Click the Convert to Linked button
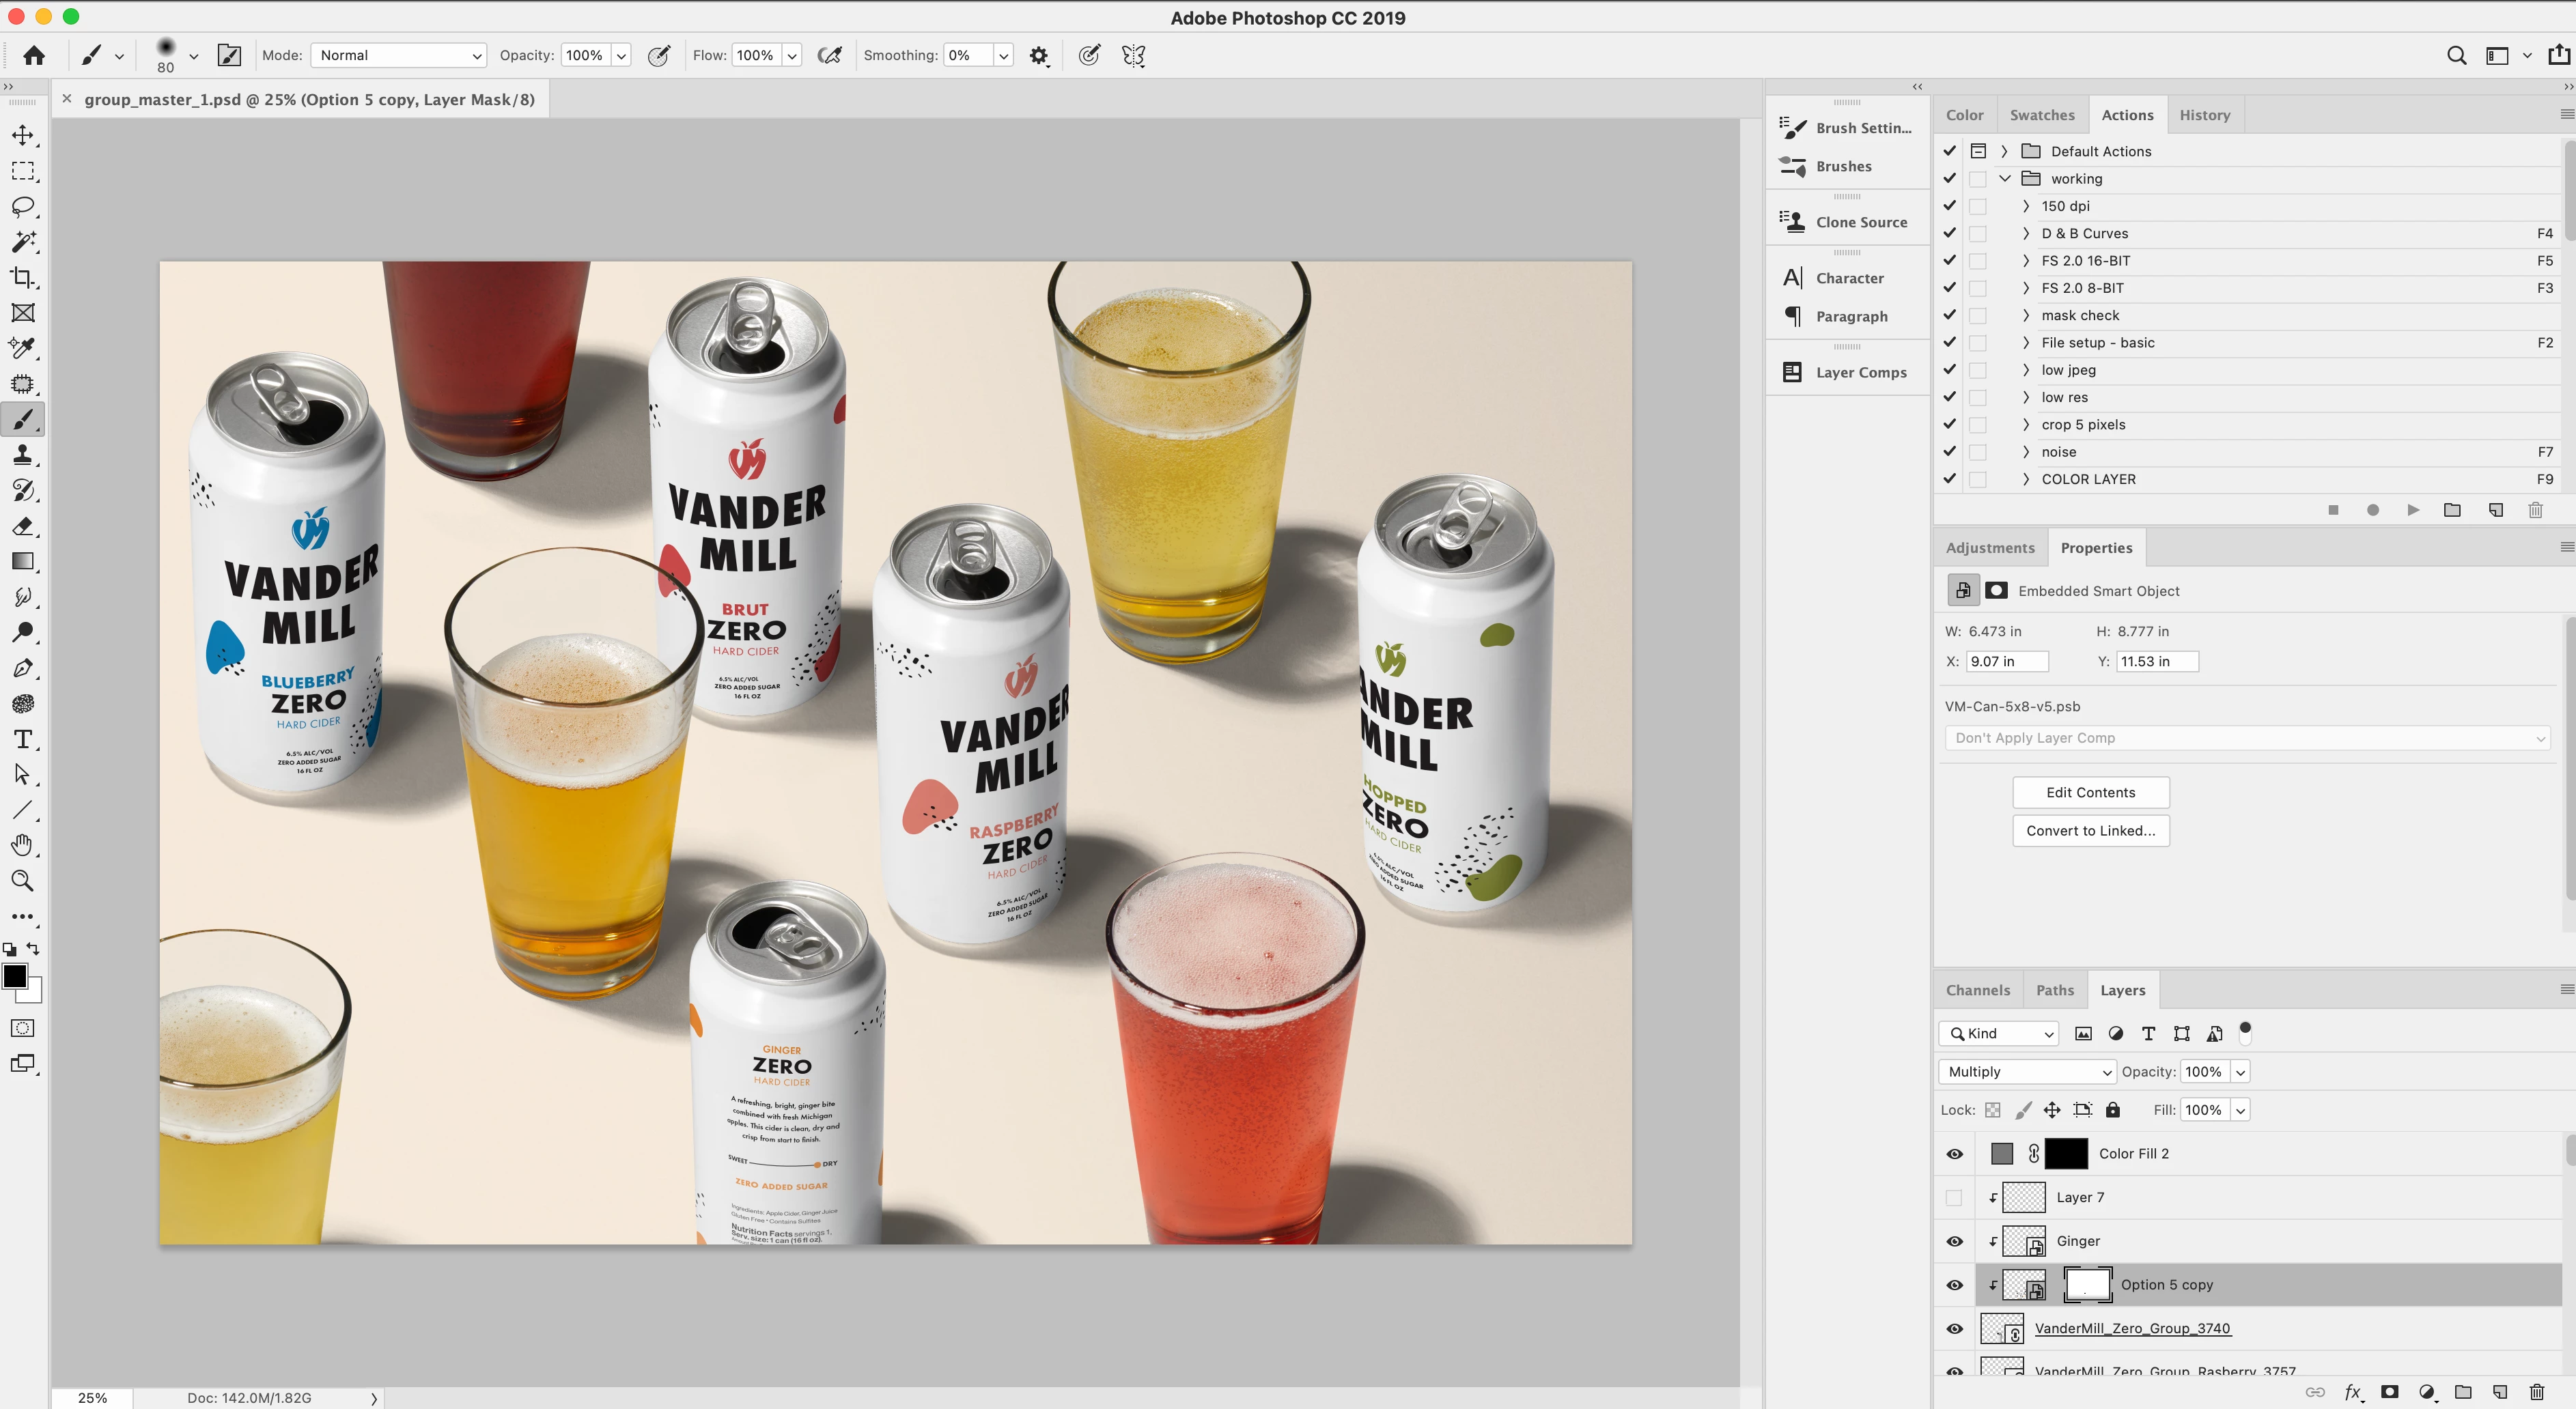 click(2090, 830)
